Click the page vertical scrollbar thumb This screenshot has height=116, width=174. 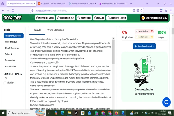[173, 31]
